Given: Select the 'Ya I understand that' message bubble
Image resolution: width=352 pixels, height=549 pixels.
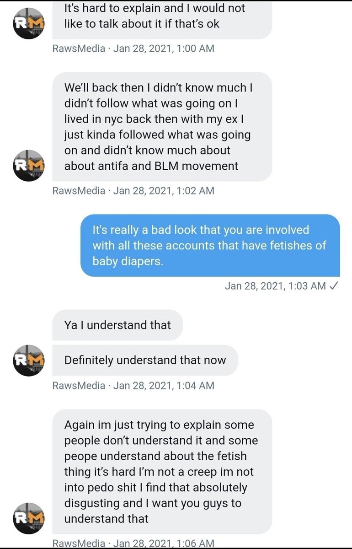Looking at the screenshot, I should (117, 325).
